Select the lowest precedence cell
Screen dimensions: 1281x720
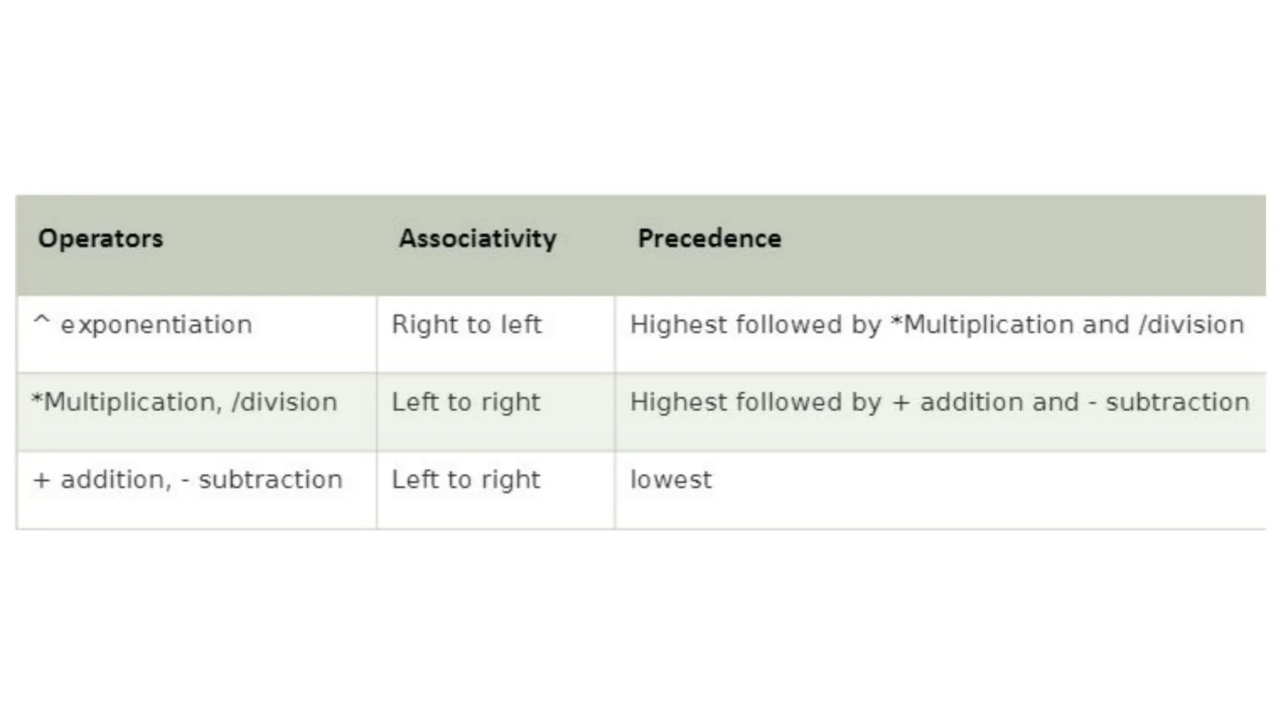pyautogui.click(x=671, y=480)
